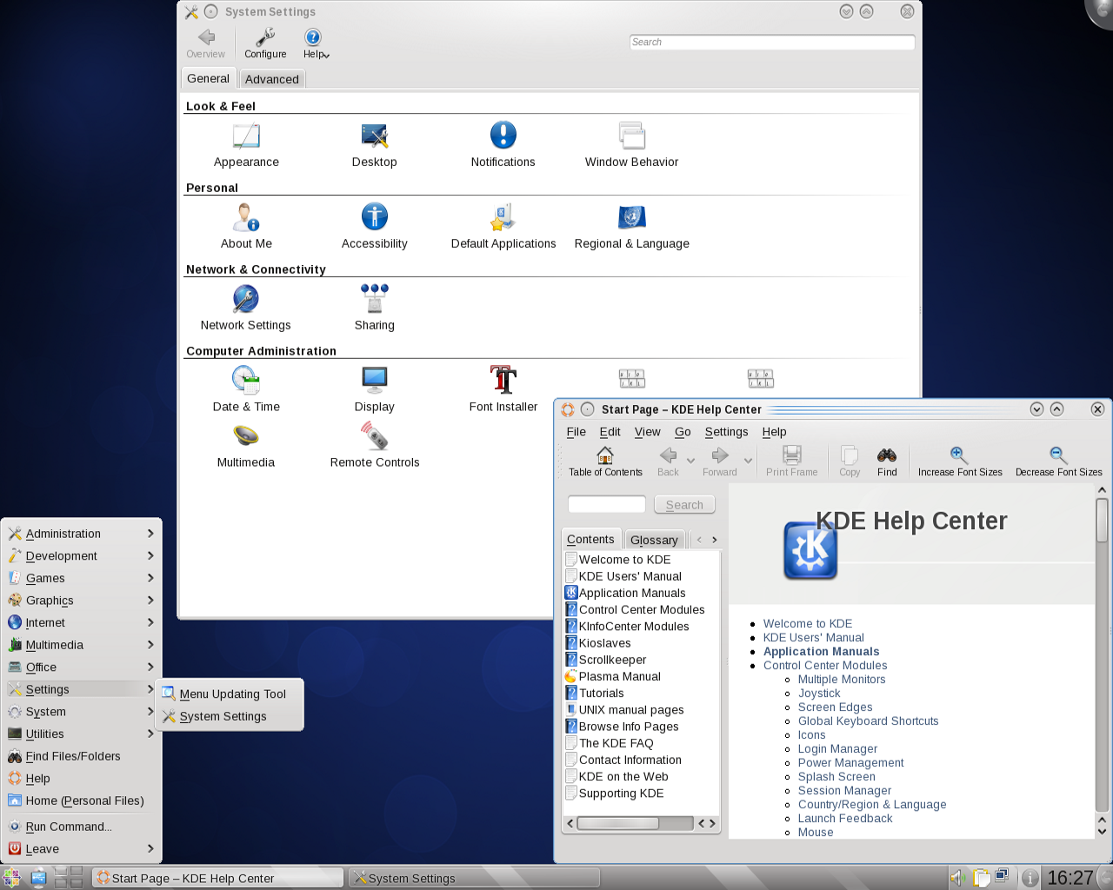Open Date & Time settings
Viewport: 1113px width, 890px height.
(246, 390)
